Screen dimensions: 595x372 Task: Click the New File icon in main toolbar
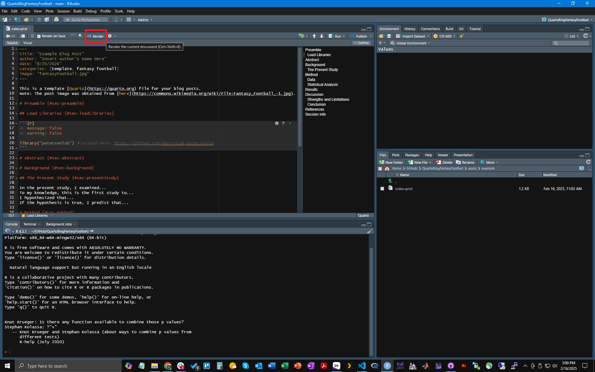[4, 20]
